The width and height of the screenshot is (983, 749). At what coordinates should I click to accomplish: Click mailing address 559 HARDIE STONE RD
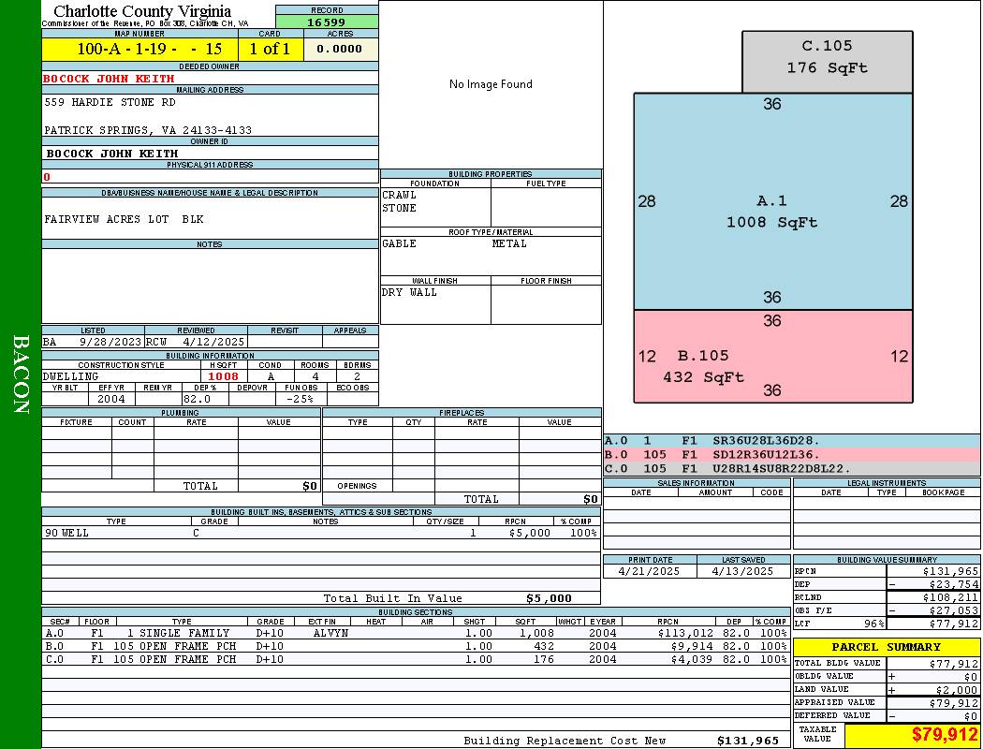[110, 102]
